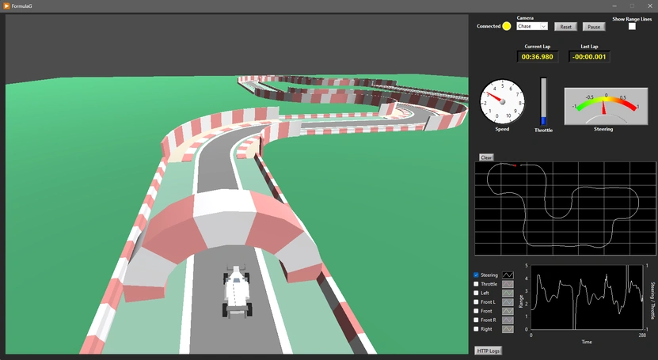Image resolution: width=658 pixels, height=360 pixels.
Task: Click the red car marker on track map
Action: (x=515, y=165)
